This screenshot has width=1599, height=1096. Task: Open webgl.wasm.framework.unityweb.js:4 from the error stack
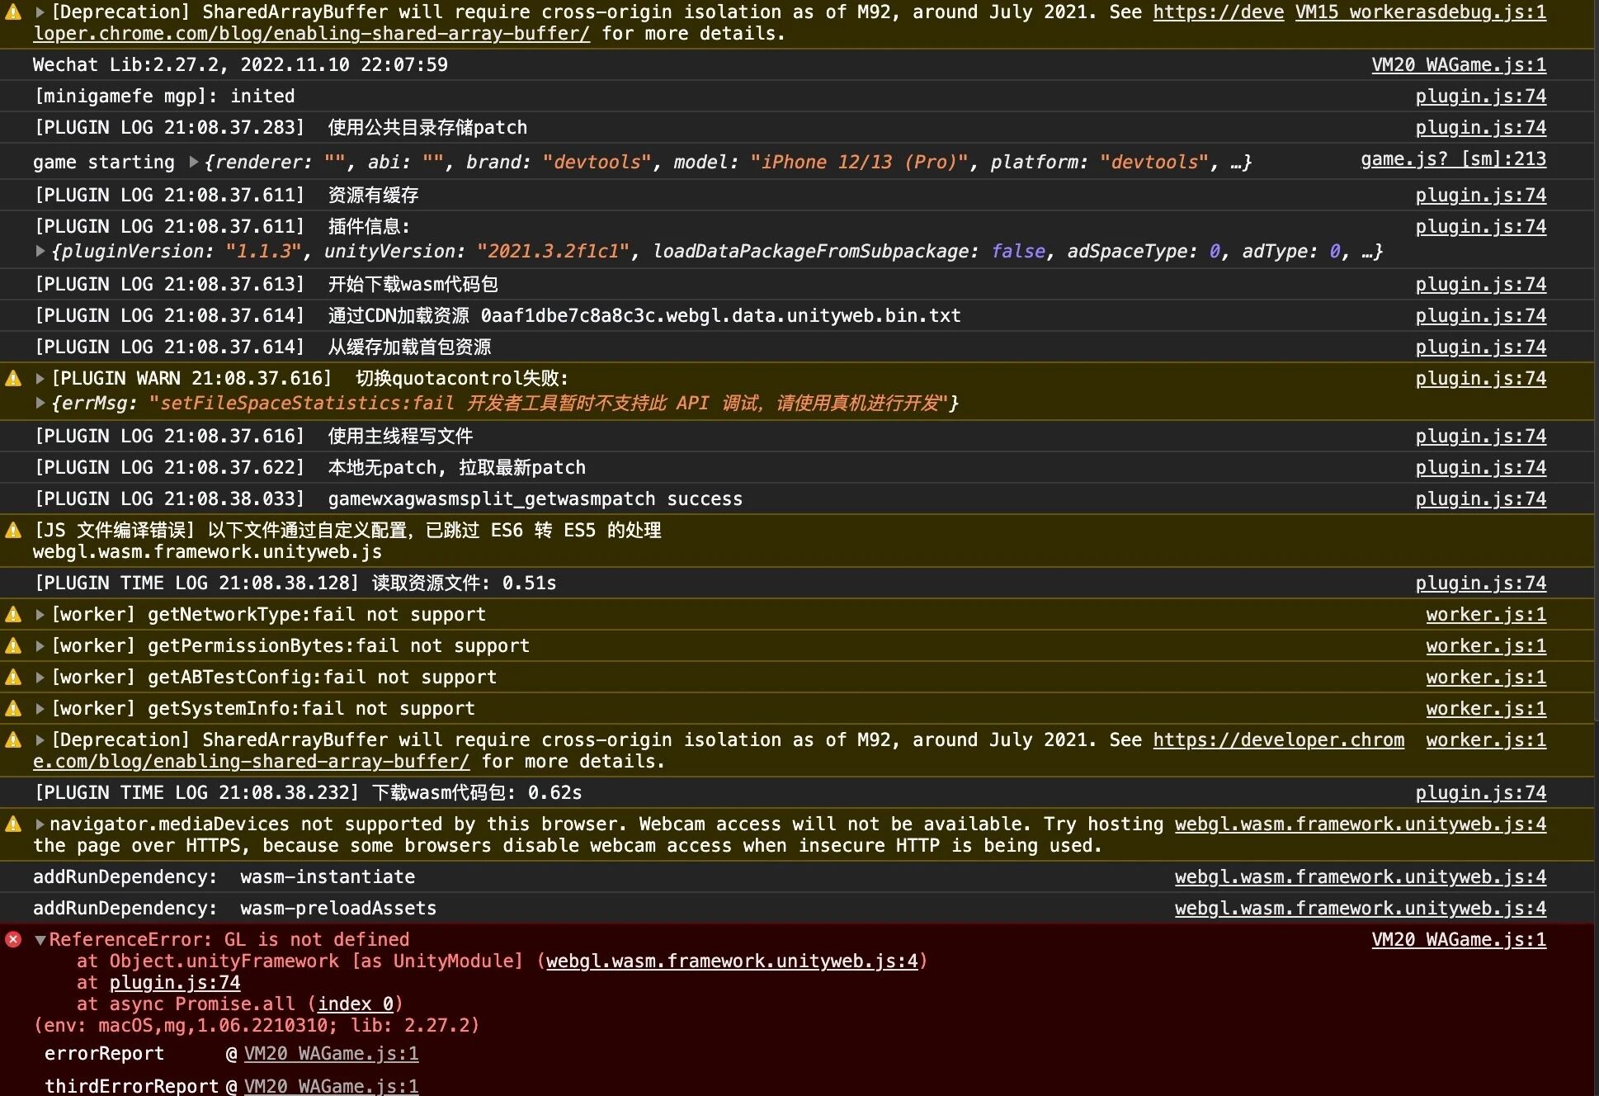click(x=731, y=961)
